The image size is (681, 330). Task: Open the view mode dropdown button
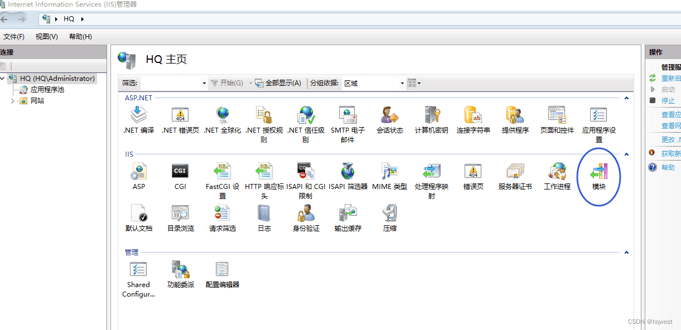pos(414,83)
